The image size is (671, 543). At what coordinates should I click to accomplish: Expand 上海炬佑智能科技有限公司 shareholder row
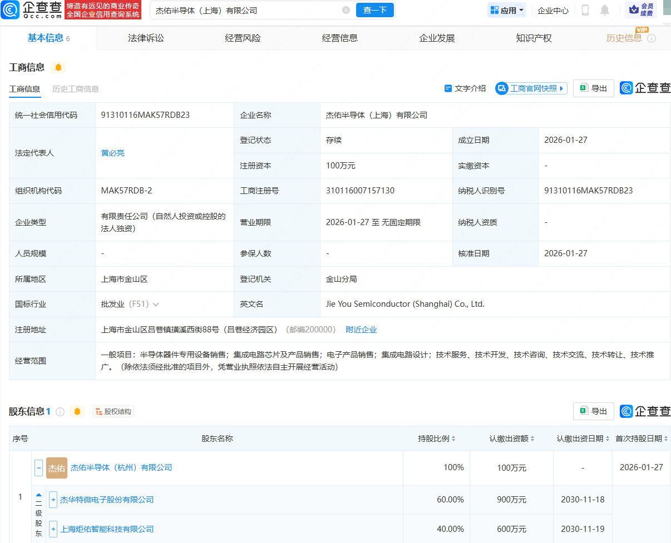(x=53, y=529)
